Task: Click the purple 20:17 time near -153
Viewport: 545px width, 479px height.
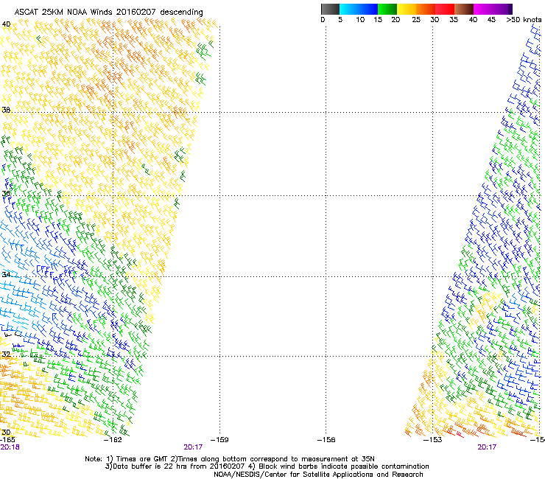Action: pyautogui.click(x=487, y=447)
